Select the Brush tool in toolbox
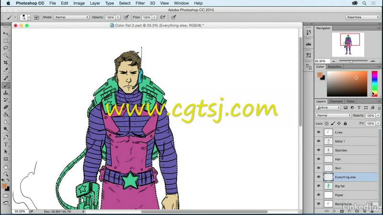 click(6, 86)
